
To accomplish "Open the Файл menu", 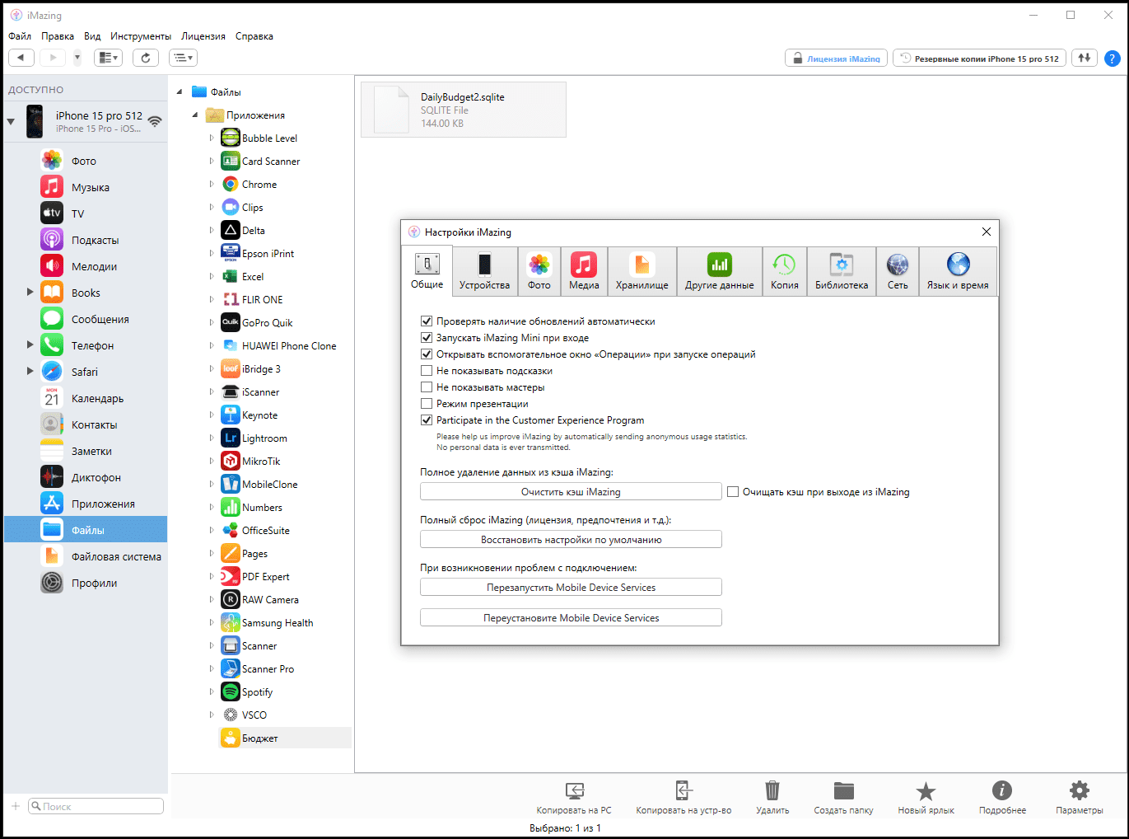I will point(20,36).
